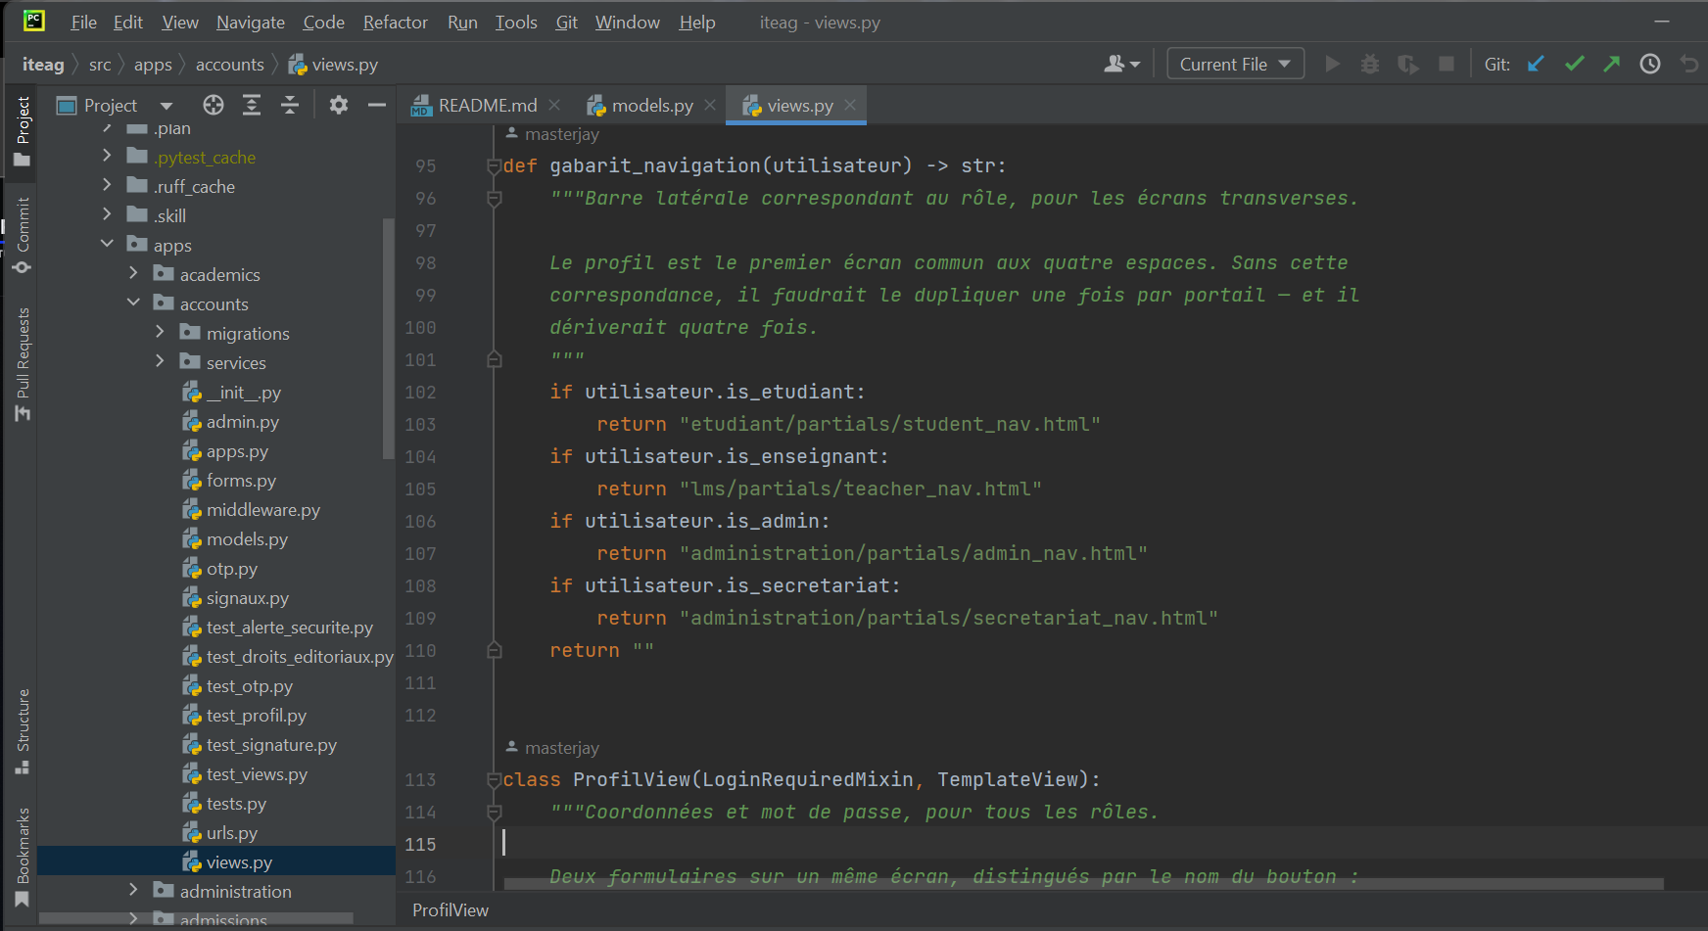The image size is (1708, 931).
Task: Select urls.py in the project tree
Action: point(231,832)
